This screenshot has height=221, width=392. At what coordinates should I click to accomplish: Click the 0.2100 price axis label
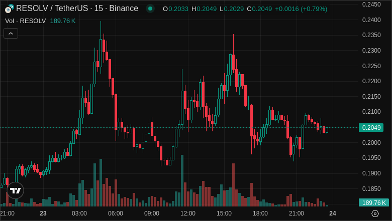pos(371,112)
